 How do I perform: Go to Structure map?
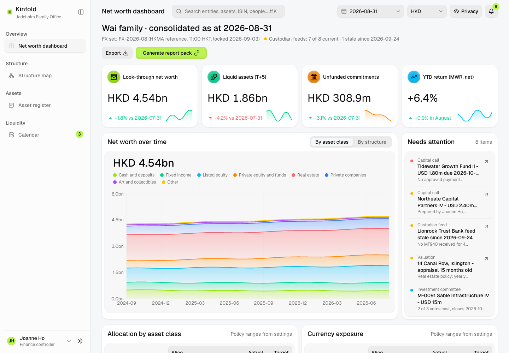[45, 76]
